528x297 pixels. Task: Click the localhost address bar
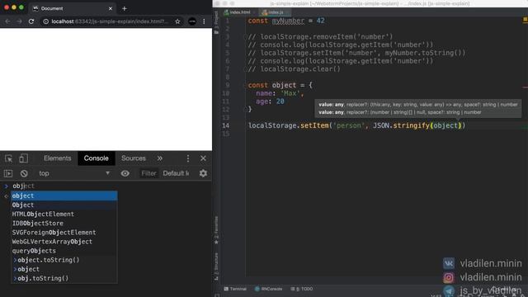coord(110,21)
